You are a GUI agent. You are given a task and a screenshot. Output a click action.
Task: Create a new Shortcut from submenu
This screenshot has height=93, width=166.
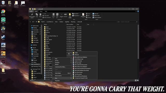click(x=85, y=55)
